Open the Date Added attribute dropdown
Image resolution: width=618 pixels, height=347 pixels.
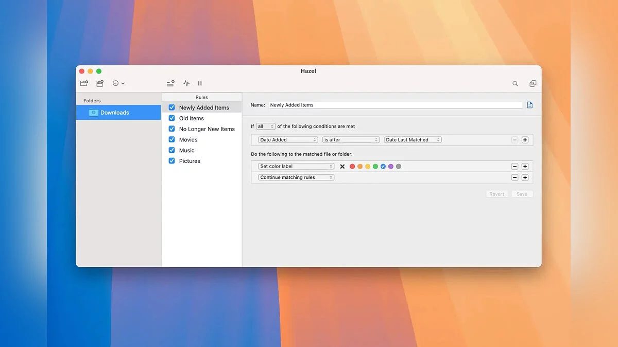[288, 140]
